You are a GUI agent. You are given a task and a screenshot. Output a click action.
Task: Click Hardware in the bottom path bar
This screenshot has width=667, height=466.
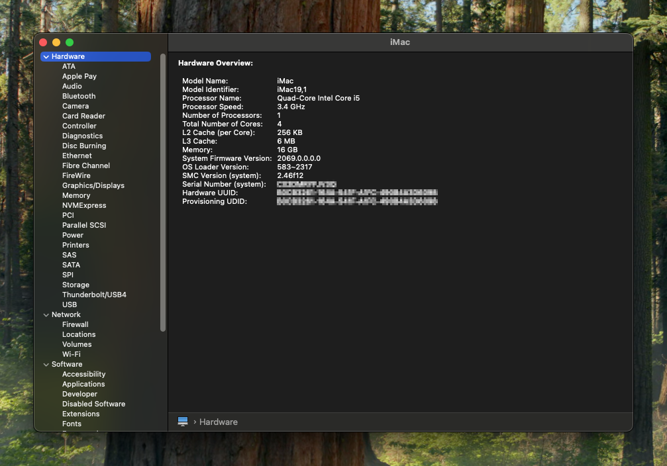218,422
